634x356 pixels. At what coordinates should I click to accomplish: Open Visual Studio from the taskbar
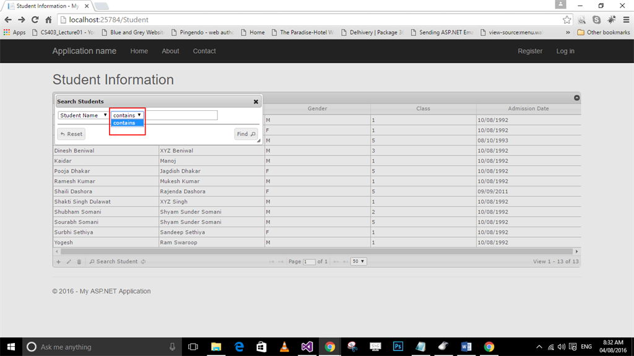pyautogui.click(x=307, y=347)
